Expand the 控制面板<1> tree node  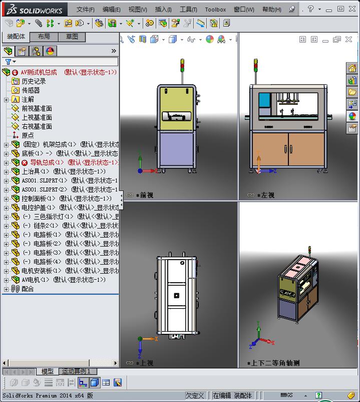click(6, 199)
